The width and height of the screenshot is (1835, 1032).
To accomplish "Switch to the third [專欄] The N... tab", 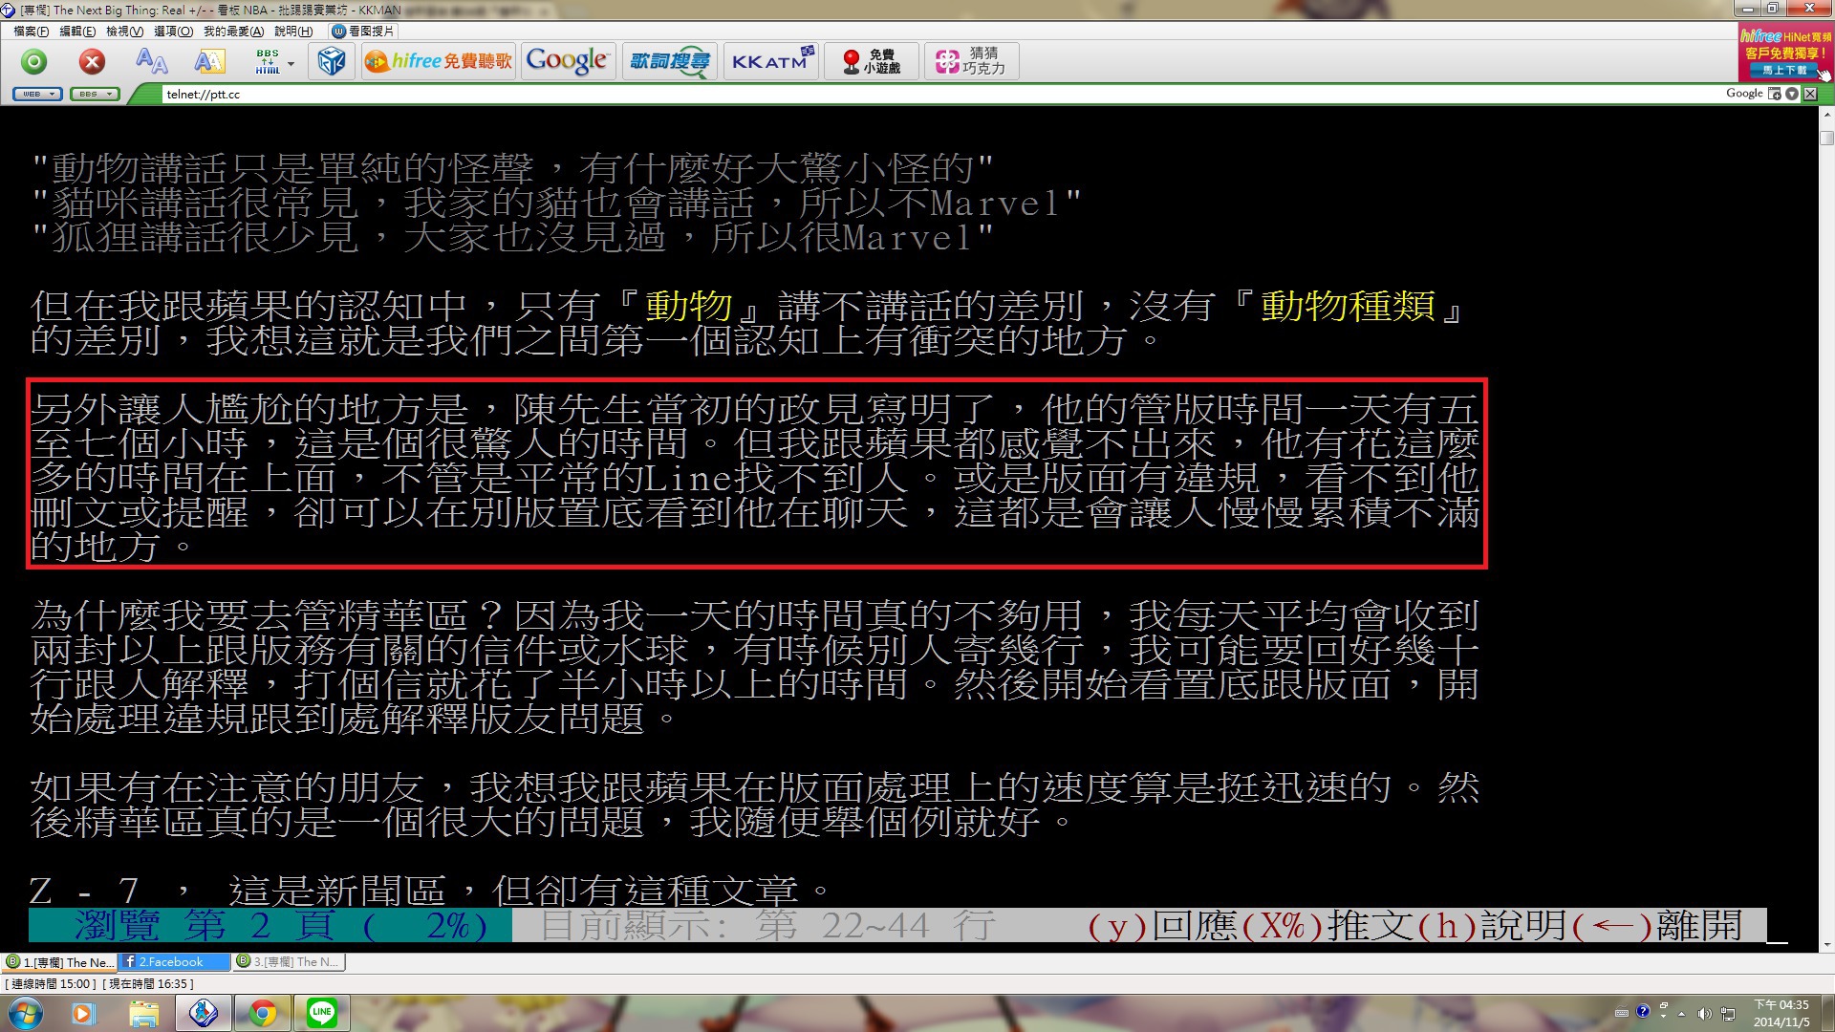I will tap(289, 962).
